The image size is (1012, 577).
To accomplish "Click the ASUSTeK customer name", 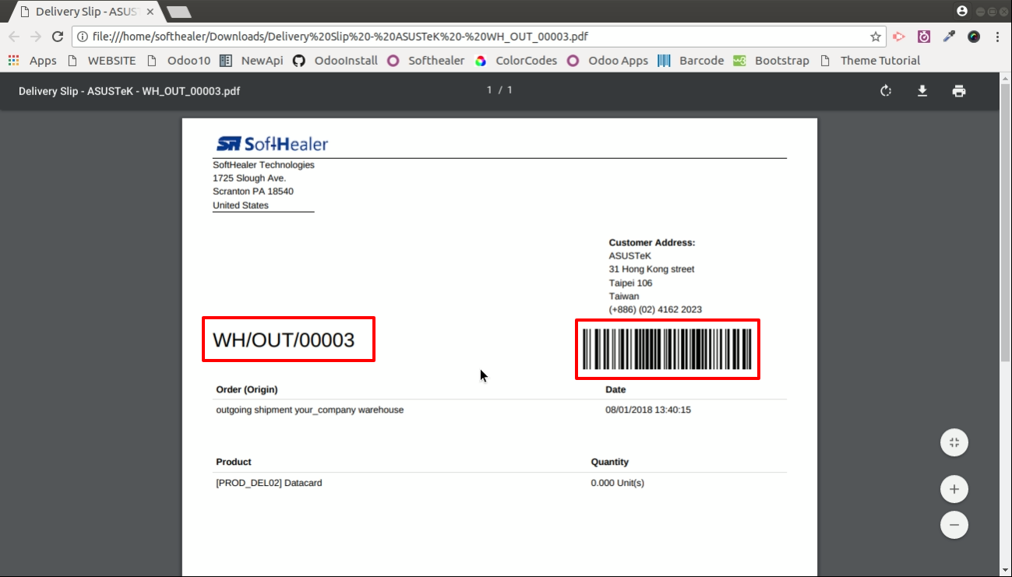I will (629, 255).
